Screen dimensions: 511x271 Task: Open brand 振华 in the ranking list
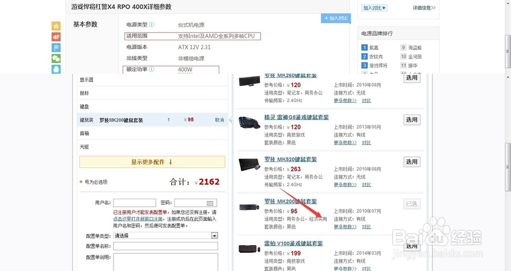click(x=412, y=65)
